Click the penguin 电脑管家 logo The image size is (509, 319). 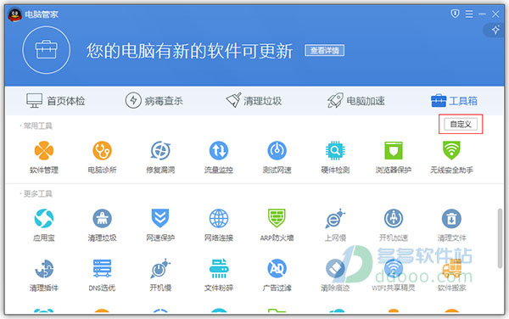[x=14, y=14]
